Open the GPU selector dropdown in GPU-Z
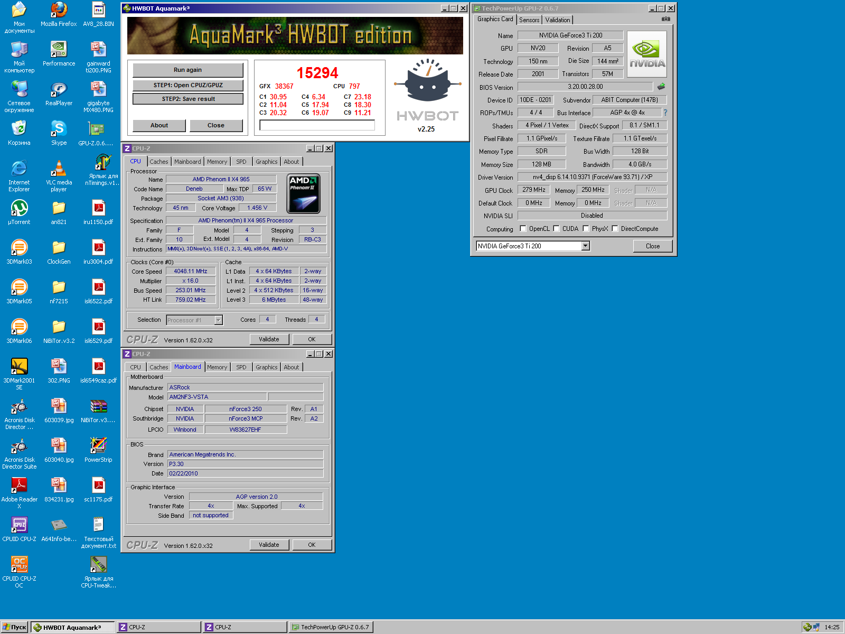Image resolution: width=845 pixels, height=634 pixels. [x=585, y=246]
